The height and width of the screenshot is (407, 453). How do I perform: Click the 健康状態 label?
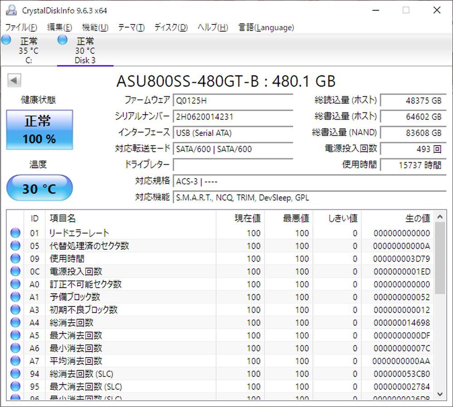point(38,100)
